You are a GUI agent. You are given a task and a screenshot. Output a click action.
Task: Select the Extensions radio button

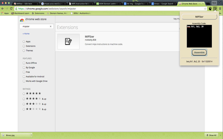coord(24,46)
